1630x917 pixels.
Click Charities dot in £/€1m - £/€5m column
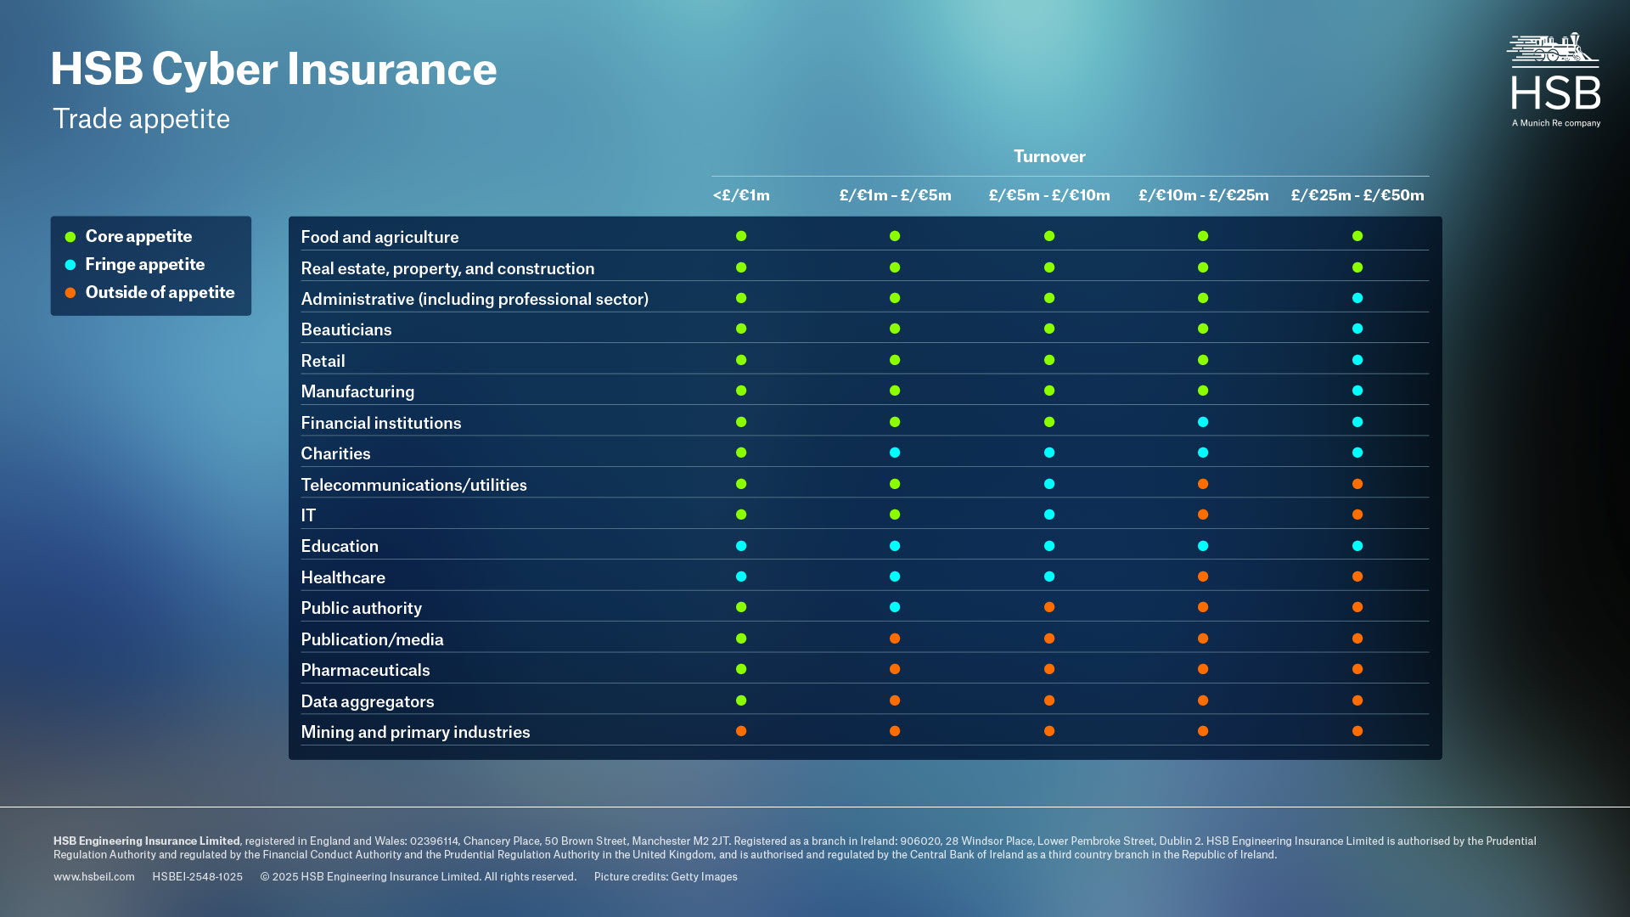[895, 453]
